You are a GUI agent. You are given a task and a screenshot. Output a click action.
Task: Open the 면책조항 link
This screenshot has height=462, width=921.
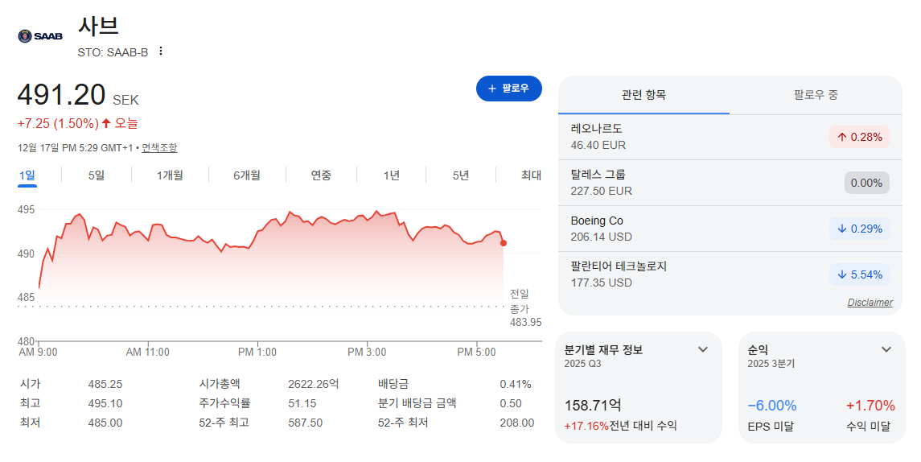pyautogui.click(x=159, y=147)
